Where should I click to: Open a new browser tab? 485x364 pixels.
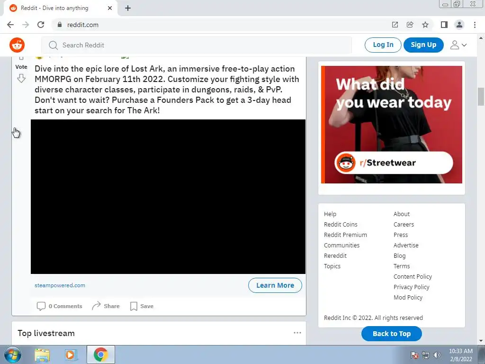click(128, 8)
